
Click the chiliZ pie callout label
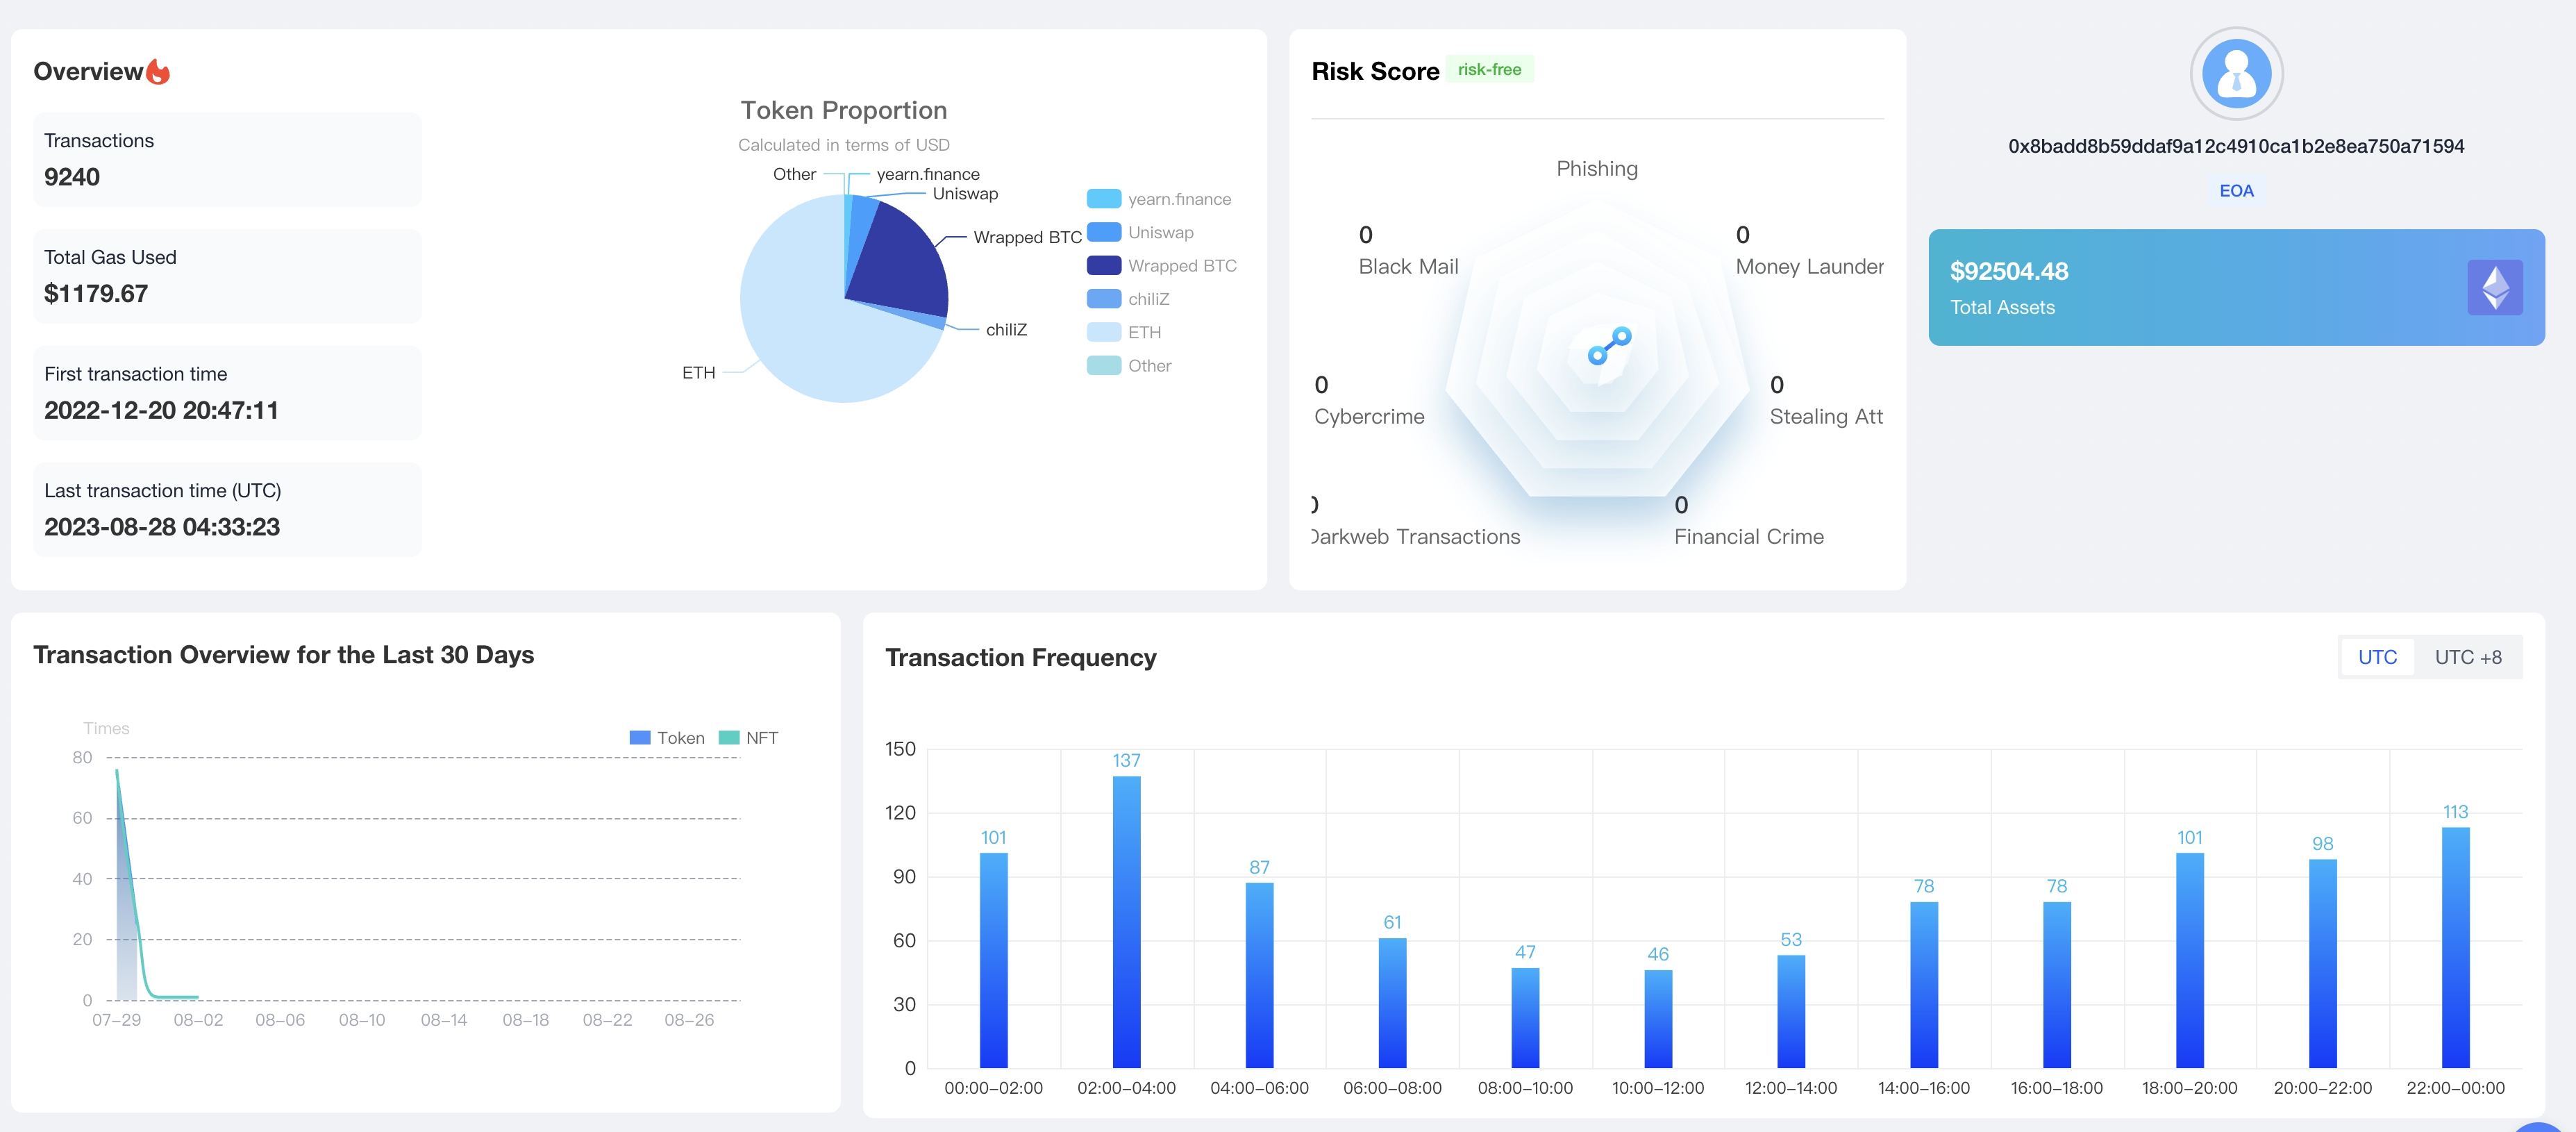tap(1006, 329)
